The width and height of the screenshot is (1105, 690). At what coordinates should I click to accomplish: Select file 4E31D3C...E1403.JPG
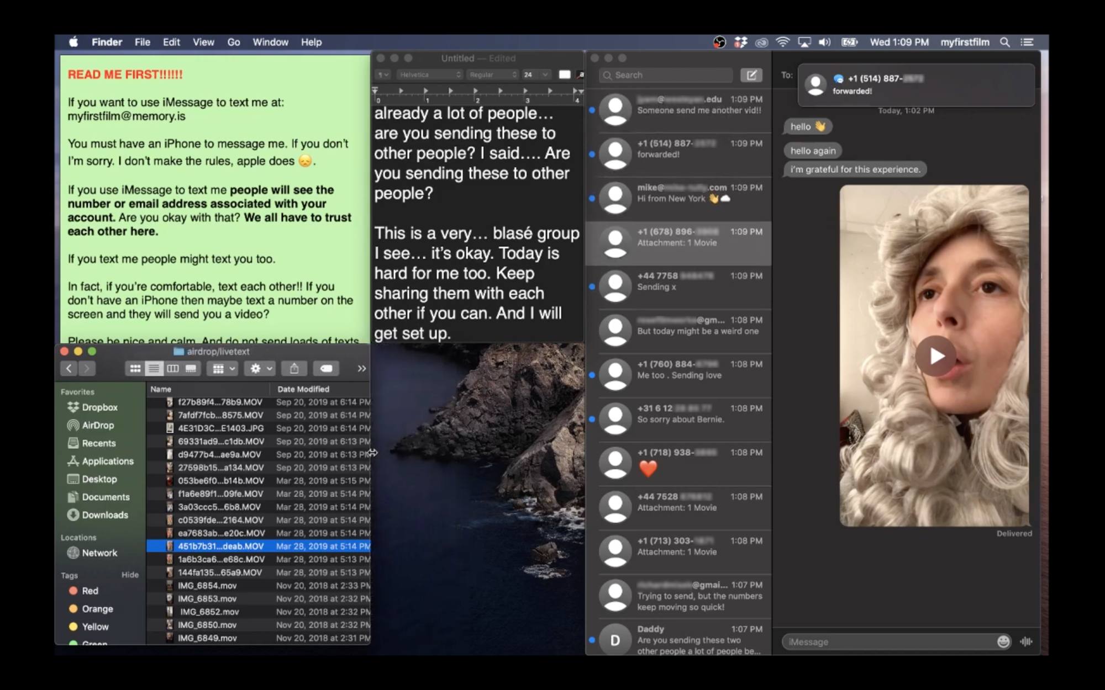[259, 428]
